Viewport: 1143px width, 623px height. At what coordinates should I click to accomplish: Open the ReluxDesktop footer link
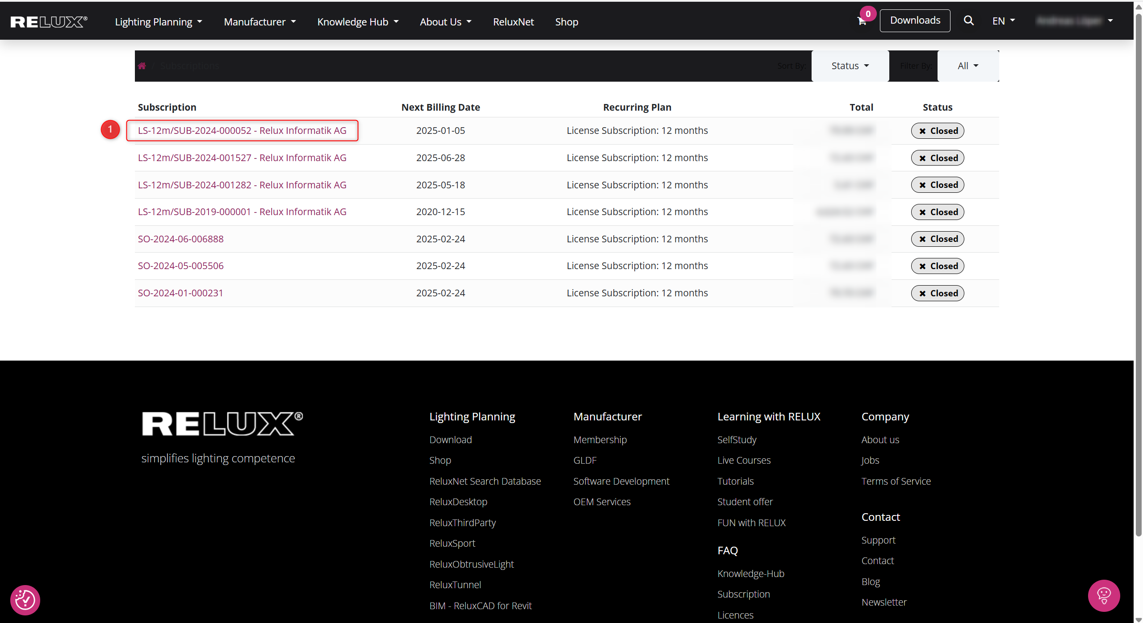click(458, 502)
